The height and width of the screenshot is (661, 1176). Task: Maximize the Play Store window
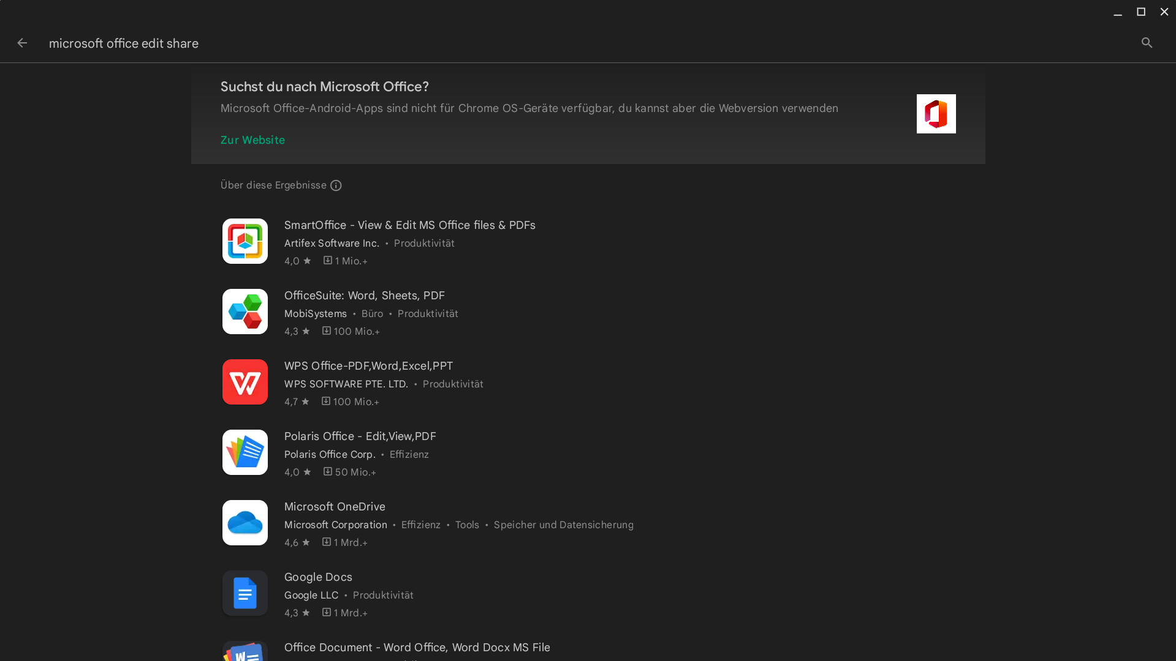click(x=1140, y=12)
